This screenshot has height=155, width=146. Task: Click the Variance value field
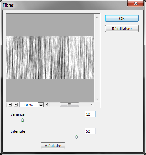coord(90,114)
